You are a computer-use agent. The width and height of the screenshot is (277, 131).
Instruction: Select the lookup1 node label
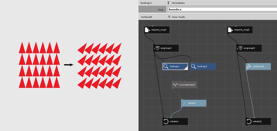pos(175,66)
